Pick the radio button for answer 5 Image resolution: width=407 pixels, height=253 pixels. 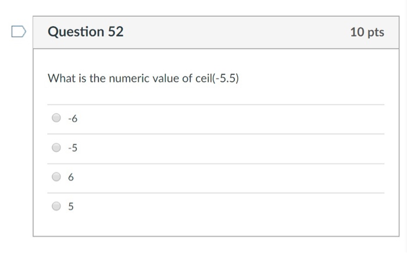(x=56, y=206)
